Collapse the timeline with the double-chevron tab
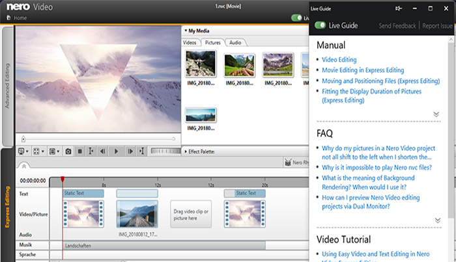 tap(24, 166)
